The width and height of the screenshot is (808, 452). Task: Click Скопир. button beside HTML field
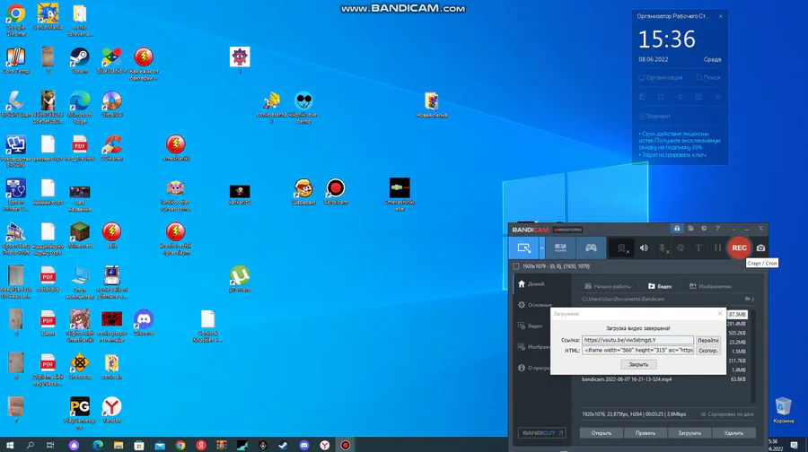pyautogui.click(x=708, y=350)
